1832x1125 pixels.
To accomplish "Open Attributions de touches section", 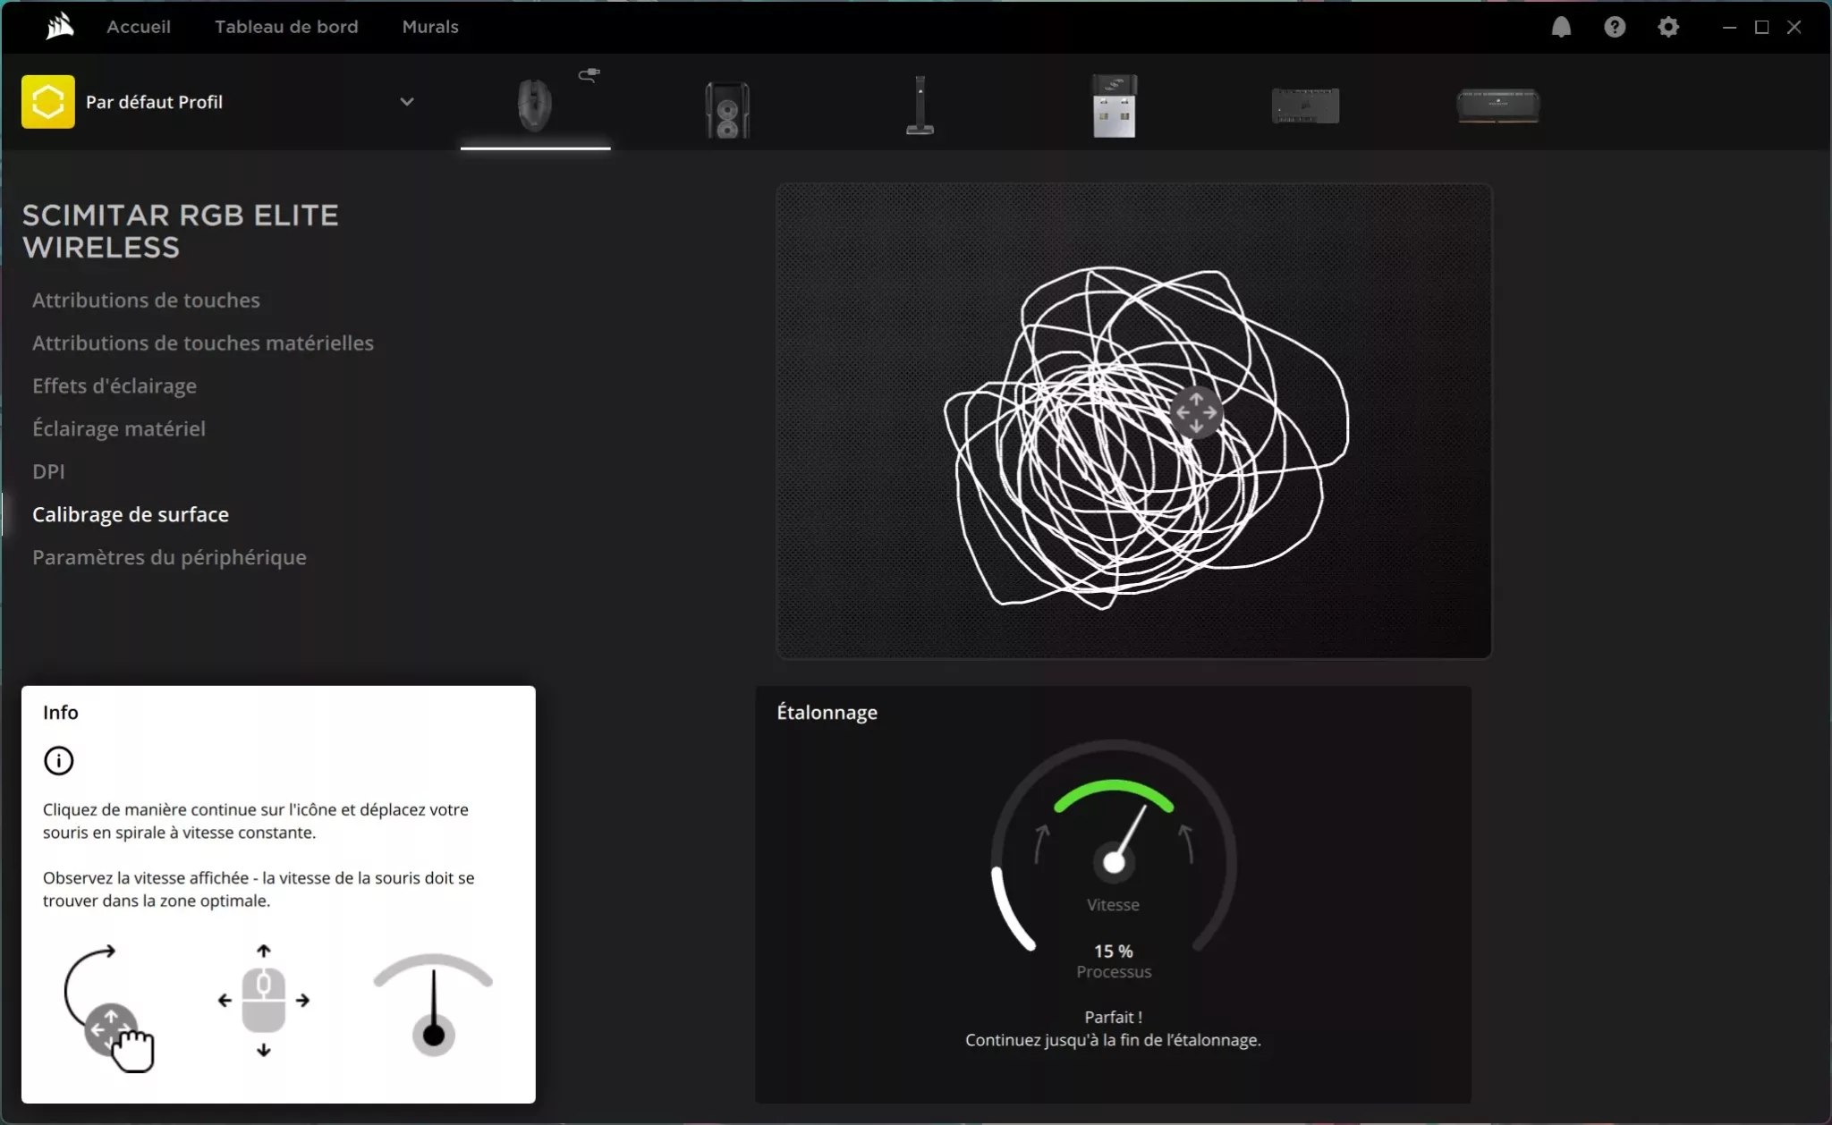I will pos(146,300).
